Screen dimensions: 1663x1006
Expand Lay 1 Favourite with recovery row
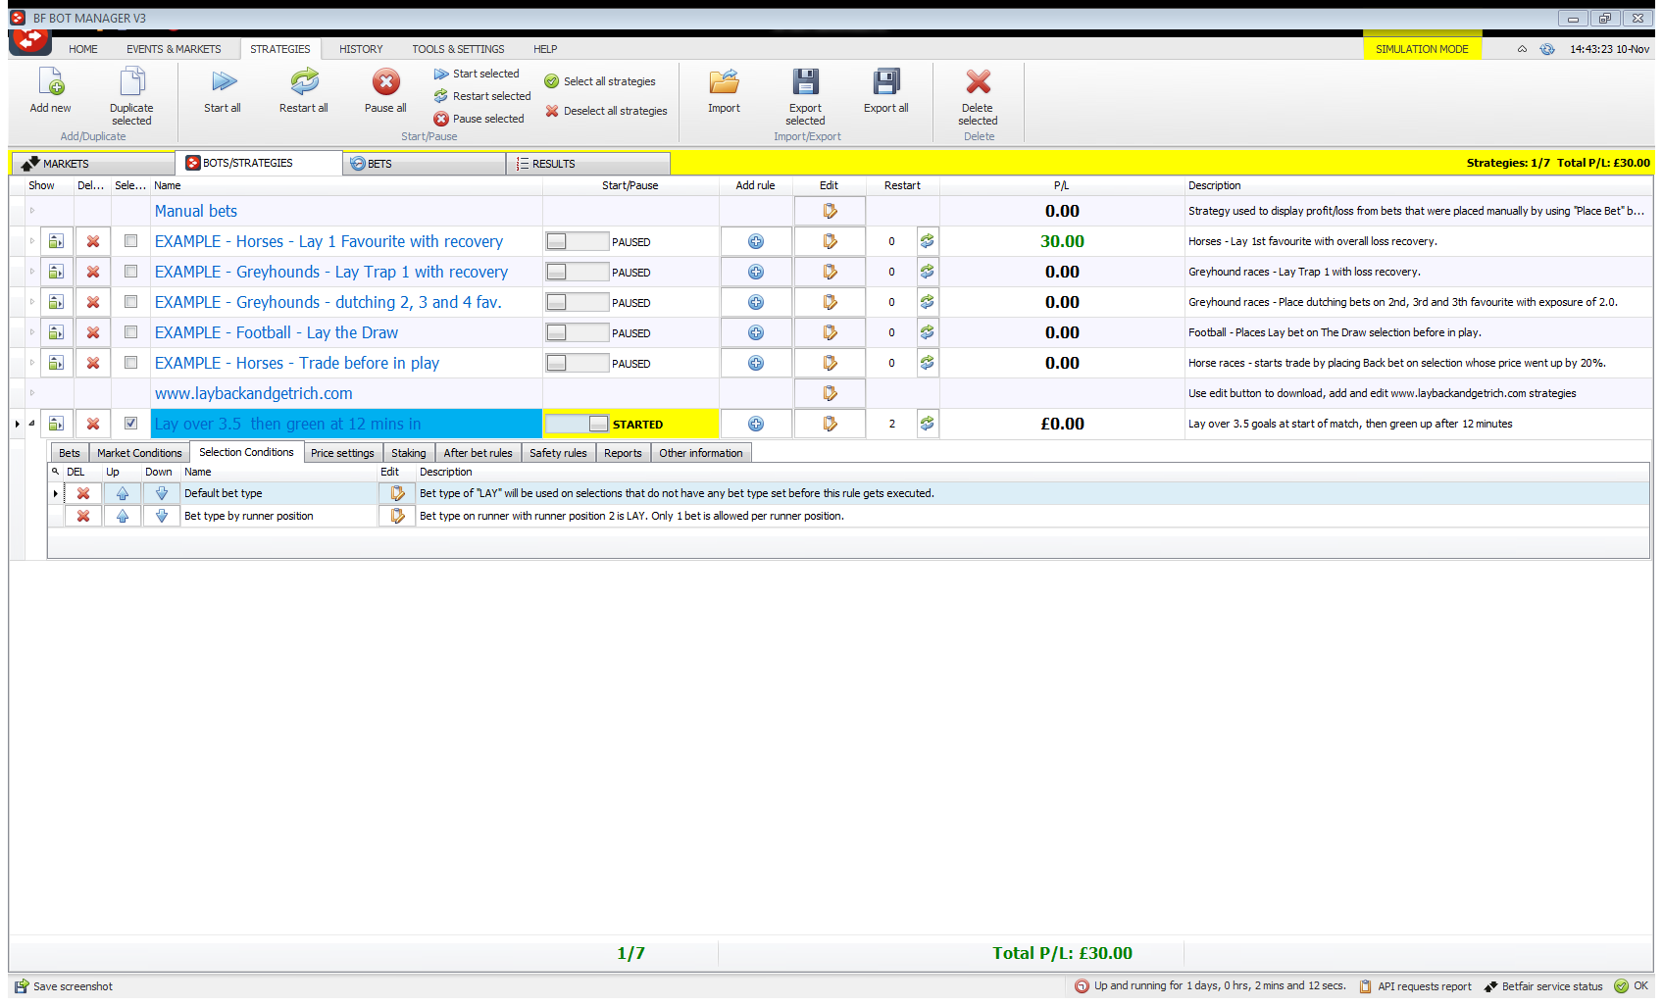click(31, 241)
